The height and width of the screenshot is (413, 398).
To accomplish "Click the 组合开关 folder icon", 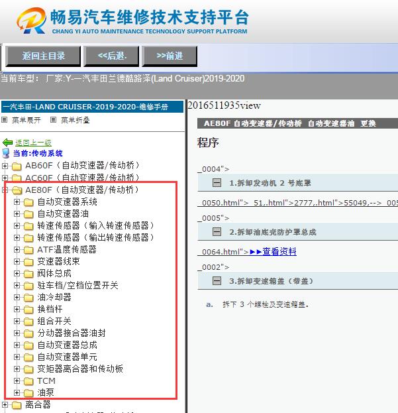I will pos(28,322).
